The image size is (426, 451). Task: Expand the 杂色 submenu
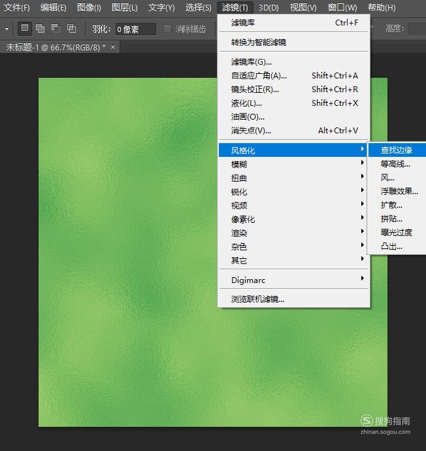(293, 246)
